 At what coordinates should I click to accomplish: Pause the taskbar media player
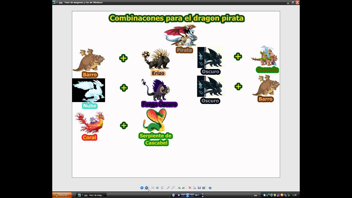pos(188,195)
